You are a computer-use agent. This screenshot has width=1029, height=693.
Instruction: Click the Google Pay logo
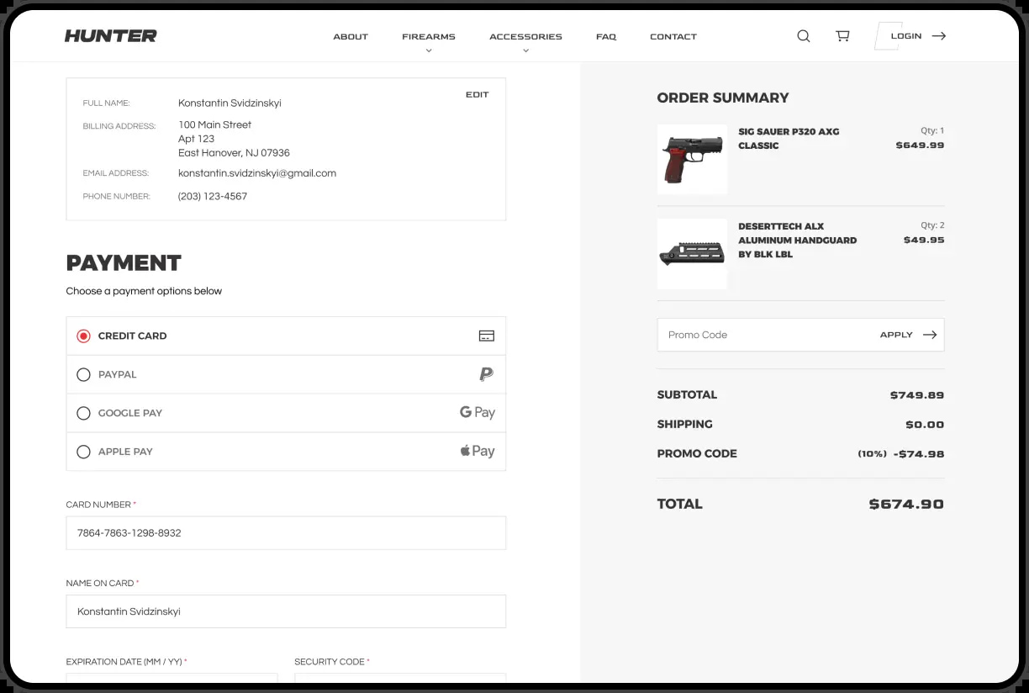[478, 413]
